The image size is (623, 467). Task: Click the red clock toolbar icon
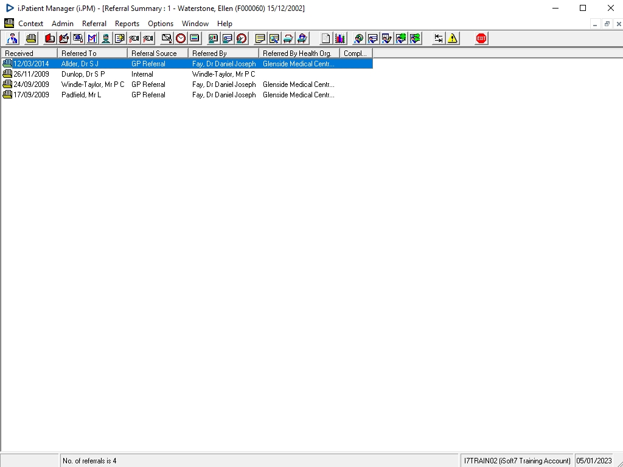pos(180,38)
